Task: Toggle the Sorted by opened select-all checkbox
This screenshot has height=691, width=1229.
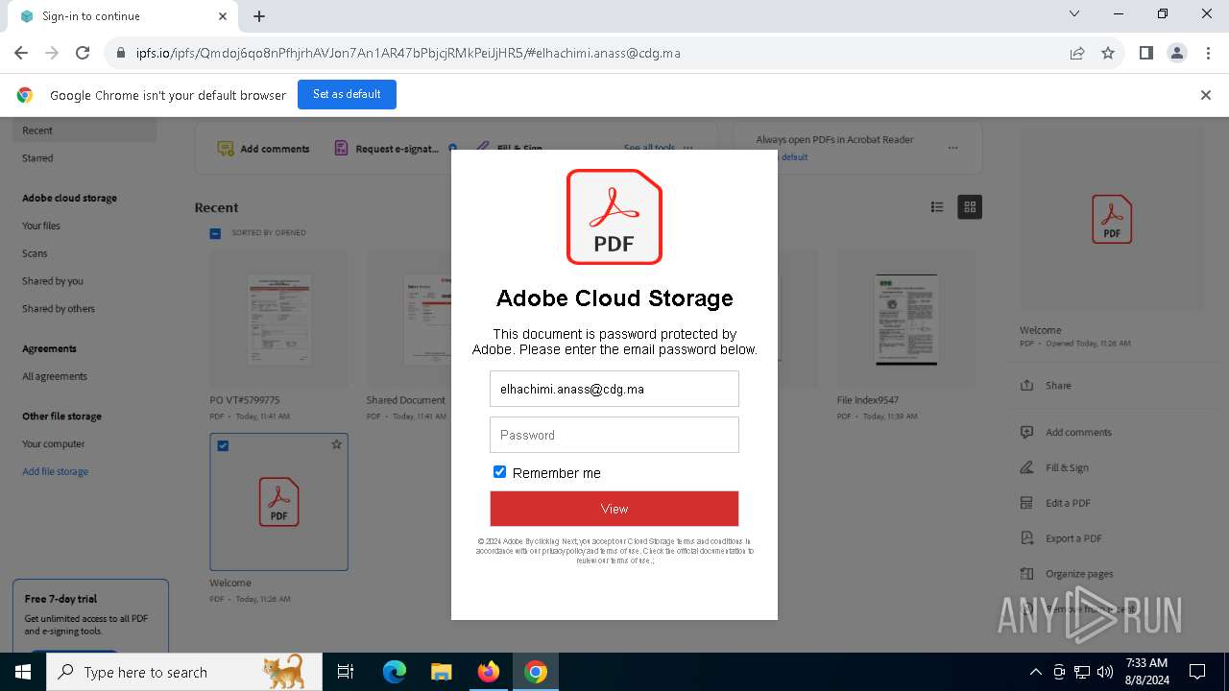Action: coord(215,233)
